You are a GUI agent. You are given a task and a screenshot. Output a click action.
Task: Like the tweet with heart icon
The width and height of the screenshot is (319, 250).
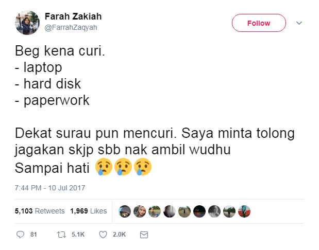103,235
